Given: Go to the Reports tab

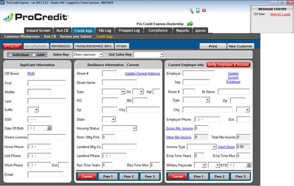Looking at the screenshot, I should coord(182,30).
